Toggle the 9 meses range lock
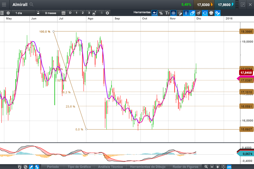 pyautogui.click(x=38, y=13)
